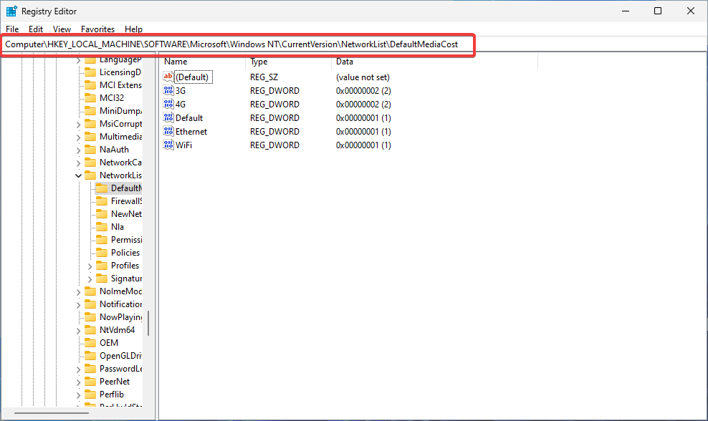Image resolution: width=708 pixels, height=421 pixels.
Task: Click the folder icon for NowPlaying key
Action: pyautogui.click(x=91, y=317)
